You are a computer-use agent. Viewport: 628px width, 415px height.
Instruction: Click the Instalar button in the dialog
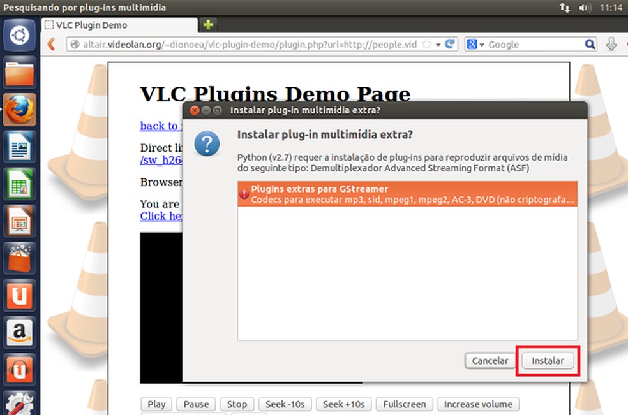click(548, 361)
